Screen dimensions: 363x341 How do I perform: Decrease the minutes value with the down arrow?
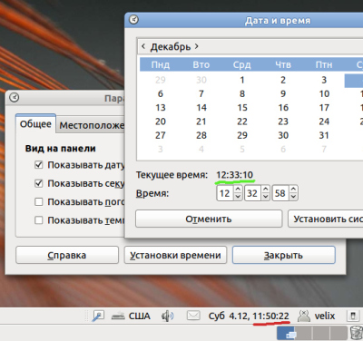266,197
